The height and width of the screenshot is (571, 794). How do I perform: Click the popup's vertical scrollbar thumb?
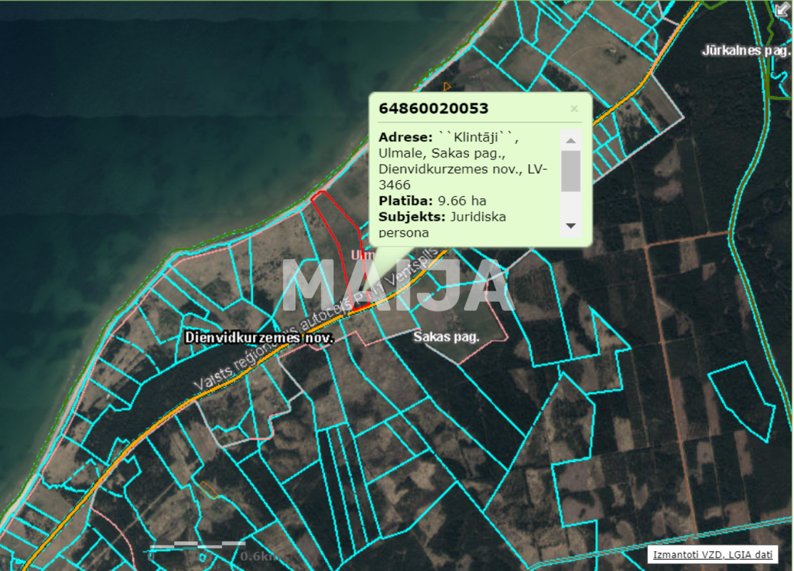[x=571, y=171]
